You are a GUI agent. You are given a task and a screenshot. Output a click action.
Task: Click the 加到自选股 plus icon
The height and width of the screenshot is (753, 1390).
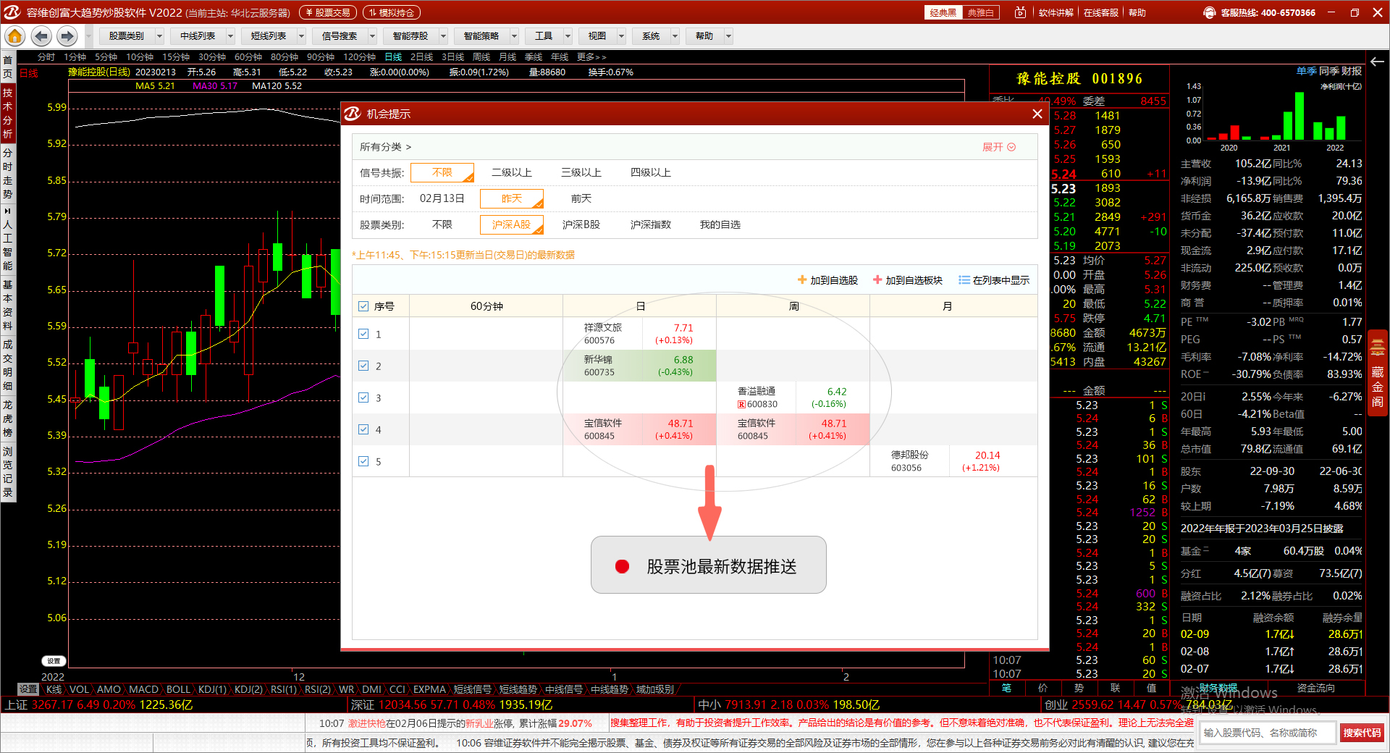pyautogui.click(x=802, y=280)
